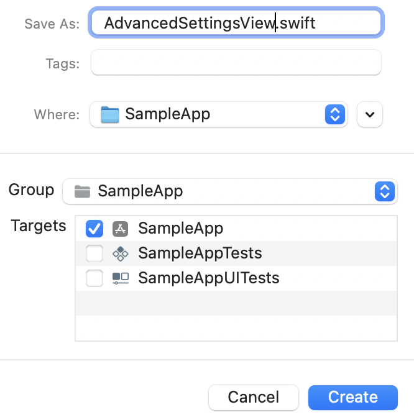Click the blue SampleApp folder icon in Where
Screen dimensions: 414x420
[110, 115]
